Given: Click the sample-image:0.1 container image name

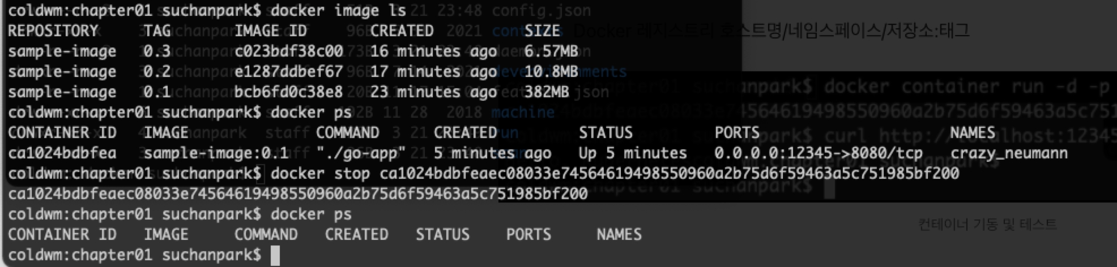Looking at the screenshot, I should (x=215, y=153).
